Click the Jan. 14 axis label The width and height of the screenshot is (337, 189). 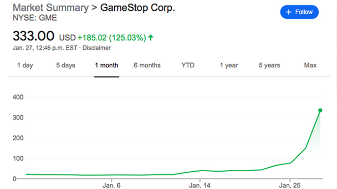[x=200, y=185]
